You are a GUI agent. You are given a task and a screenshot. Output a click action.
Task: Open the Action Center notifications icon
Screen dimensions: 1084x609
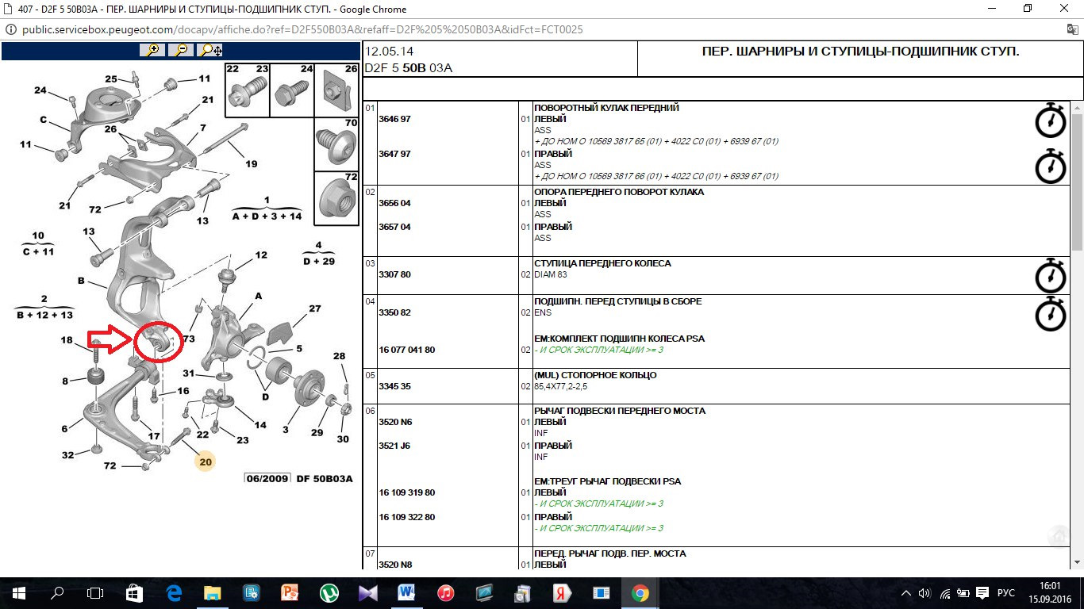tap(982, 593)
